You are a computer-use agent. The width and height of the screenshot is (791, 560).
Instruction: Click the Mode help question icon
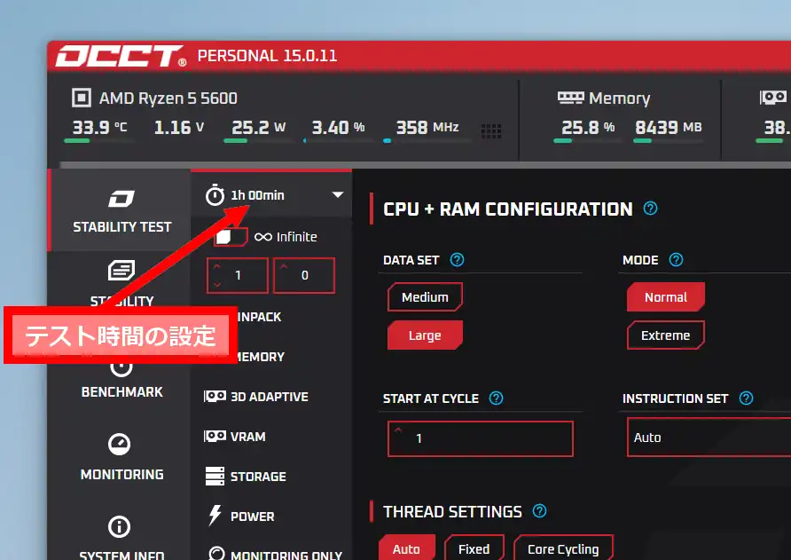[676, 260]
